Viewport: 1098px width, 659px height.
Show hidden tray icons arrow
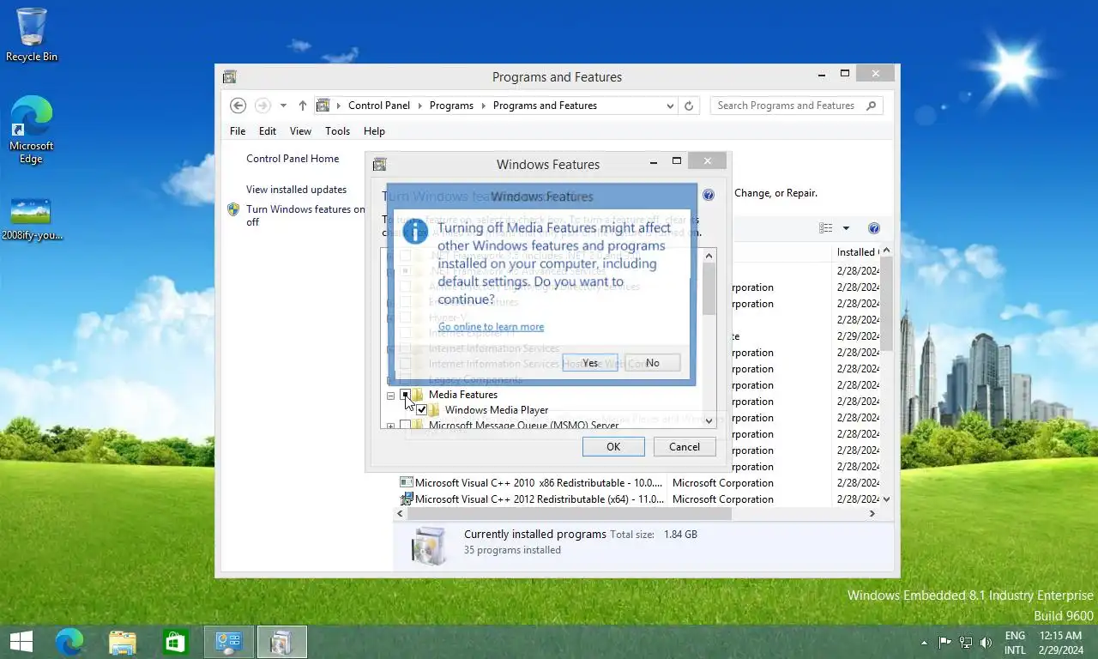[x=924, y=643]
